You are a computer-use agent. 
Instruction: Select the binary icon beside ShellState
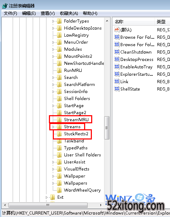coord(117,89)
